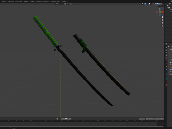Toggle auto keying in timeline

tap(57, 119)
